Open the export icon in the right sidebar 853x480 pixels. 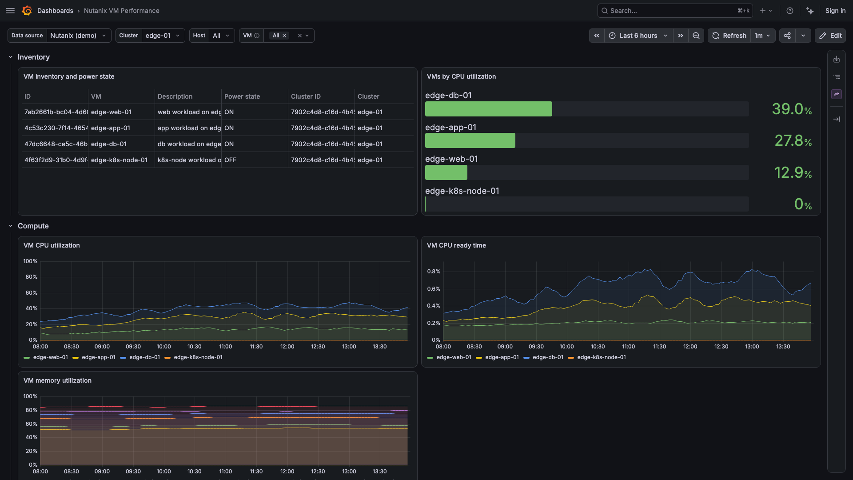click(x=837, y=60)
